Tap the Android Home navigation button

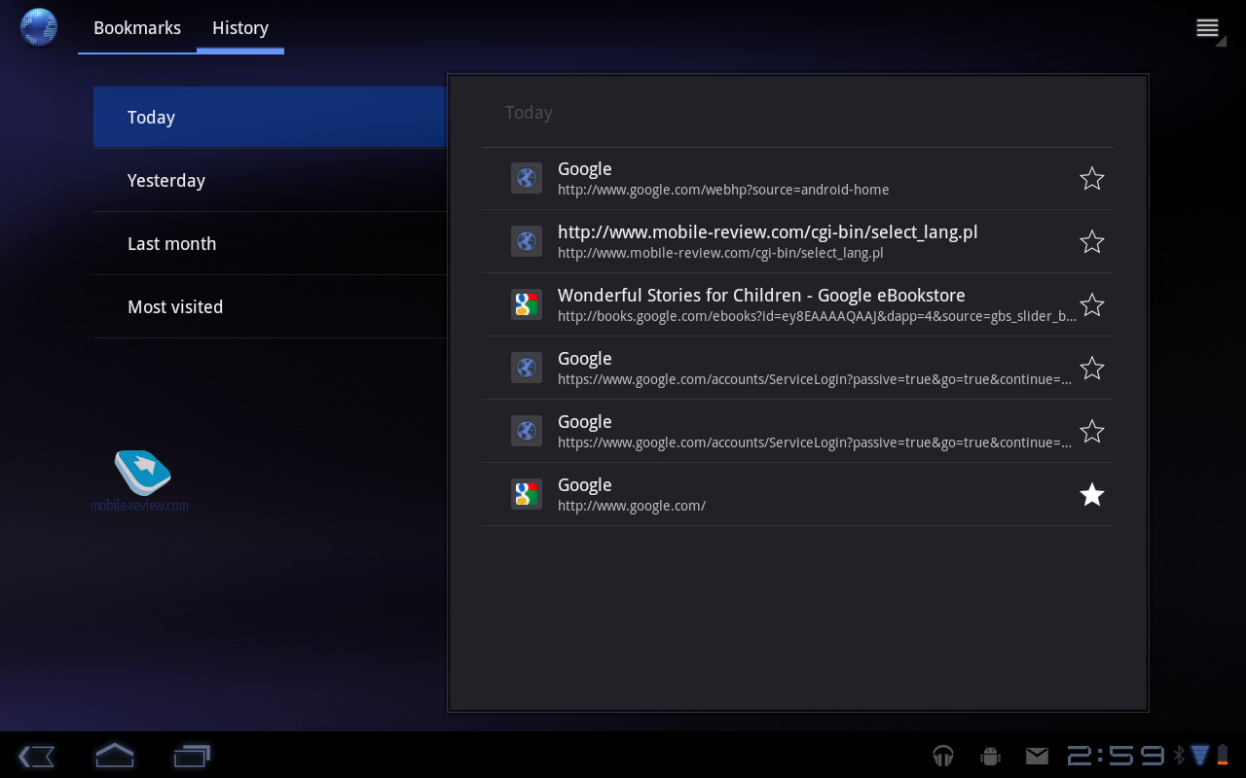114,755
